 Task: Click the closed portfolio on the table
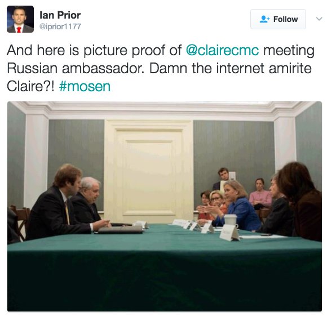pyautogui.click(x=121, y=229)
